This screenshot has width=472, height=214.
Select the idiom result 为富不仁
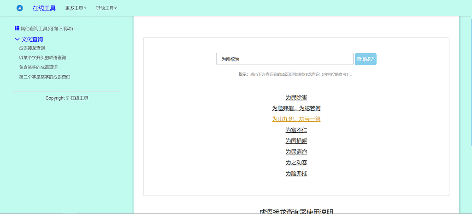(x=296, y=130)
